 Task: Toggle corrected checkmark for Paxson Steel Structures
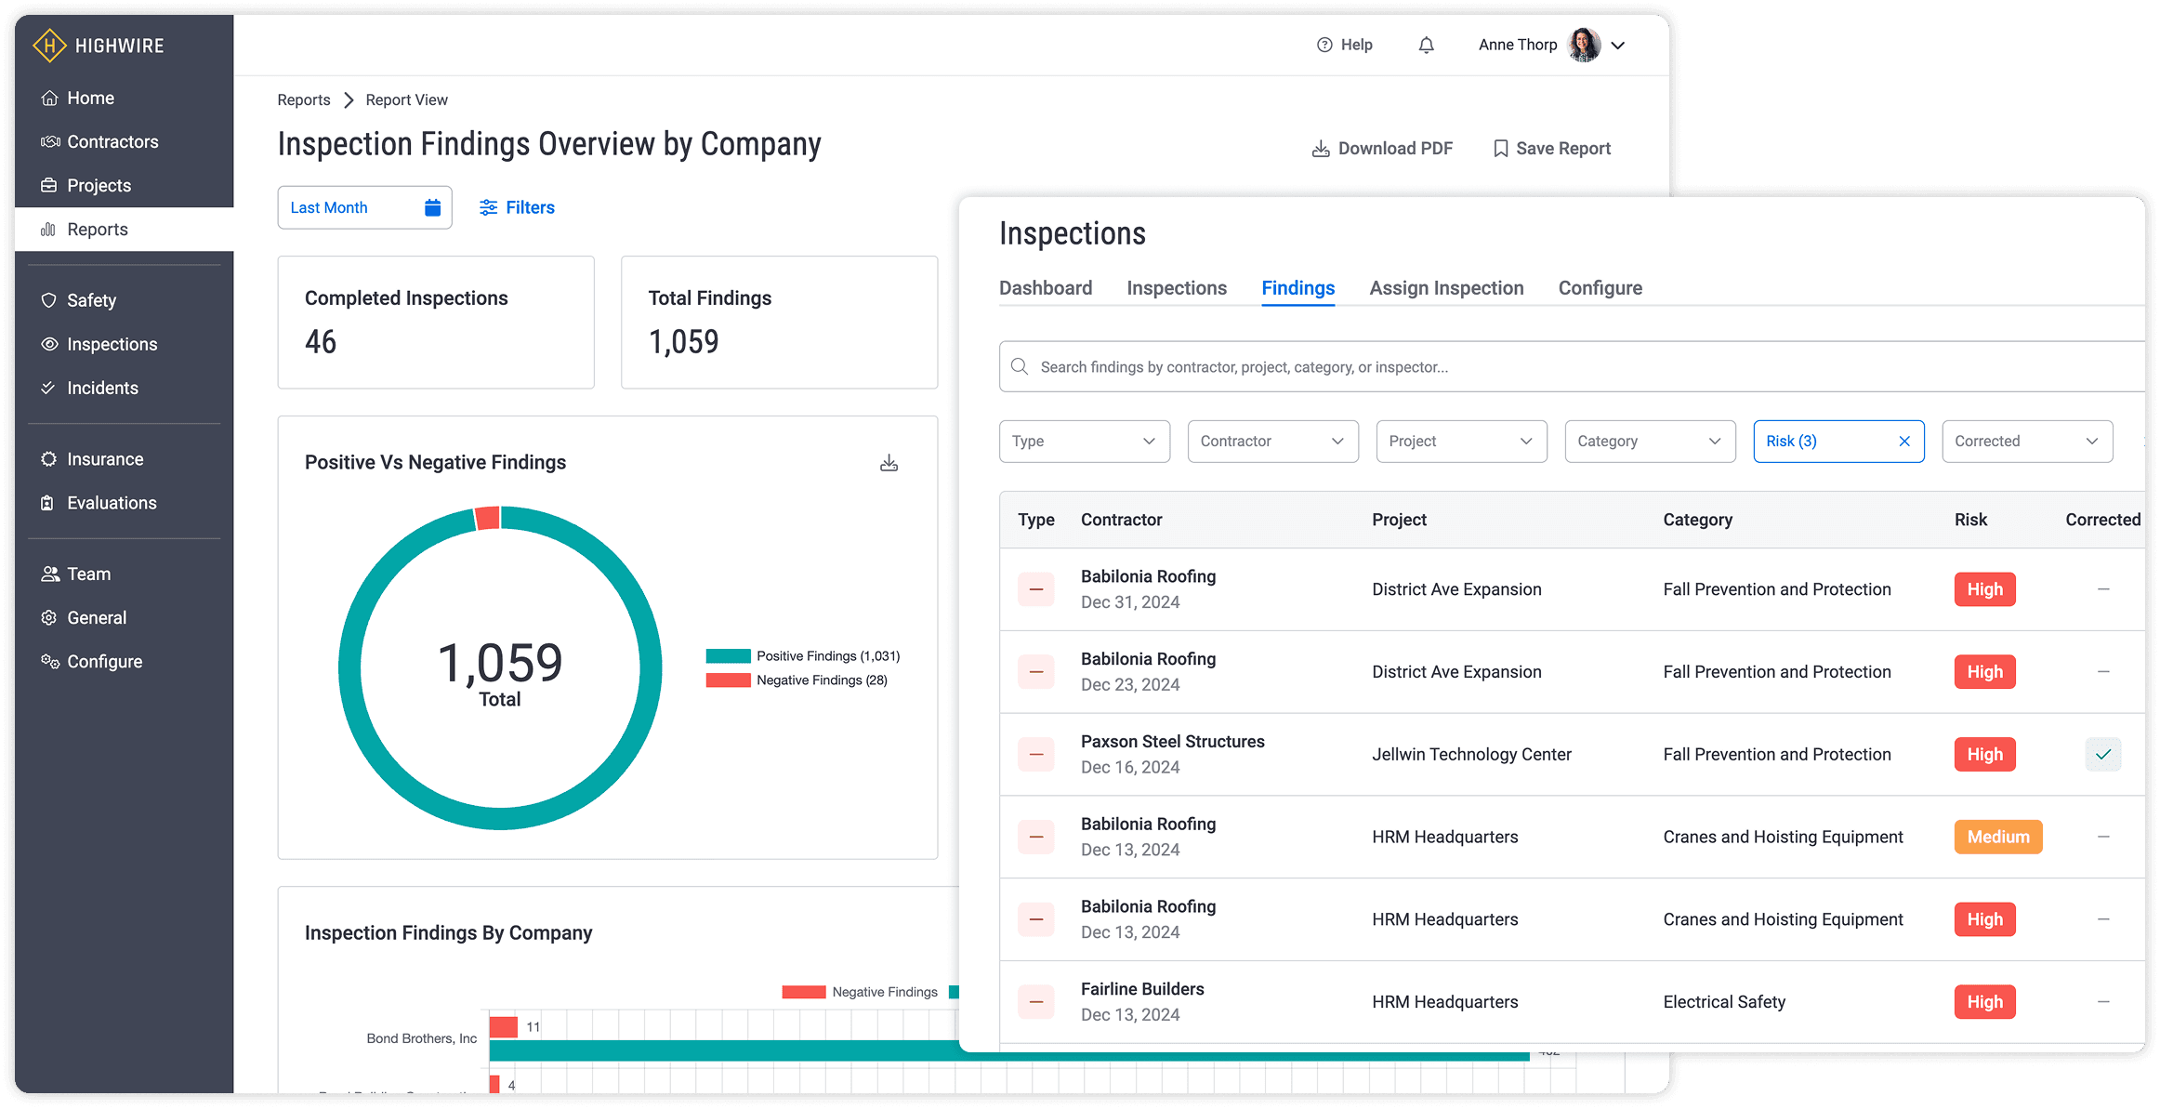pos(2102,754)
